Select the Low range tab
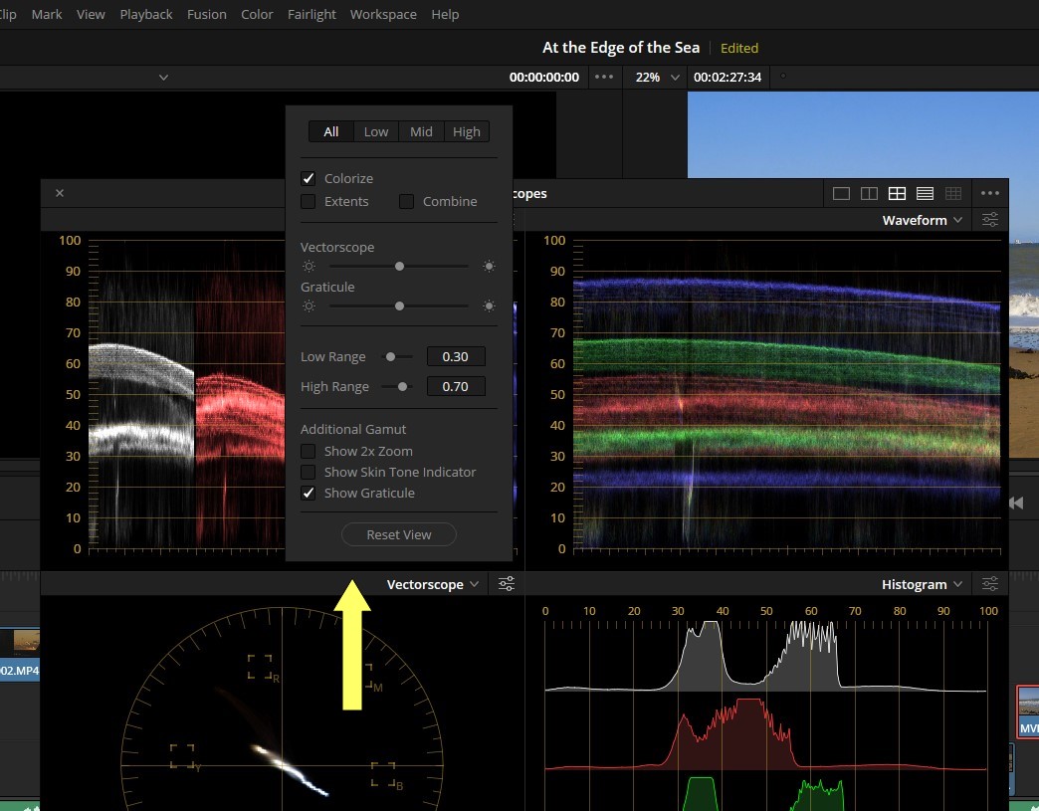 376,131
